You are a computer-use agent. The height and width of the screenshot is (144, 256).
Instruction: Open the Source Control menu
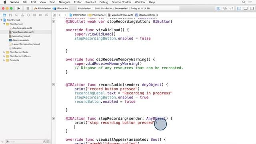[x=122, y=2]
